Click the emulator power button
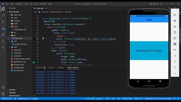The width and height of the screenshot is (181, 102). click(175, 15)
